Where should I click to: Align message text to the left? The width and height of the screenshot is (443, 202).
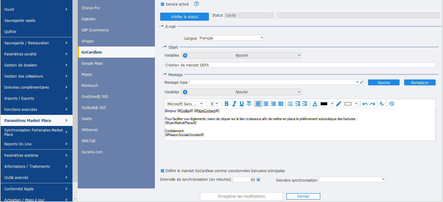(259, 104)
